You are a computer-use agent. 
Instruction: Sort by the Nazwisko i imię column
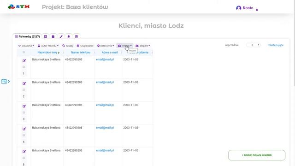pyautogui.click(x=47, y=53)
